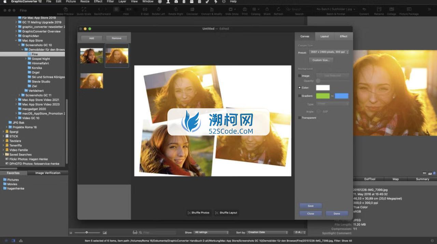Pick the white background Color swatch
This screenshot has width=437, height=244.
click(323, 88)
